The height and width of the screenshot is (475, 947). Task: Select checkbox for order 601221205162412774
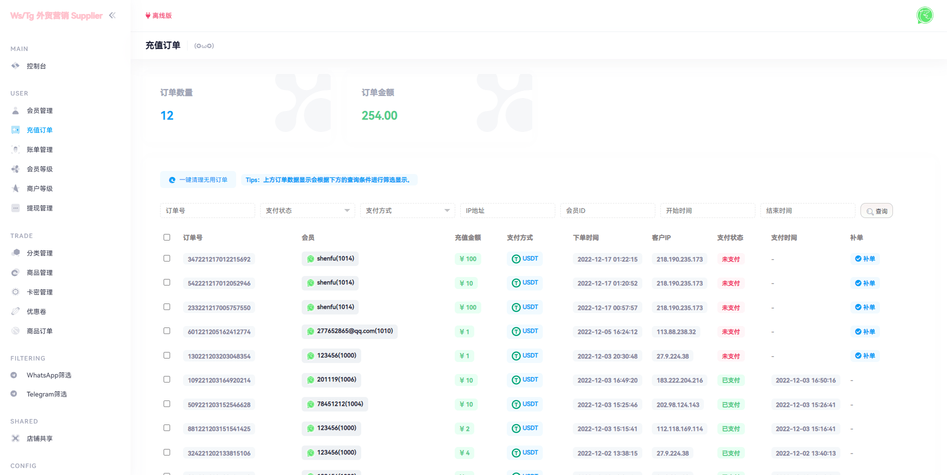(167, 331)
